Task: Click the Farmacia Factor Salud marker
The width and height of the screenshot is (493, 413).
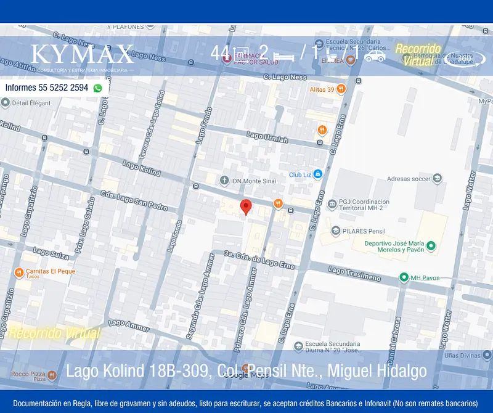Action: click(227, 59)
